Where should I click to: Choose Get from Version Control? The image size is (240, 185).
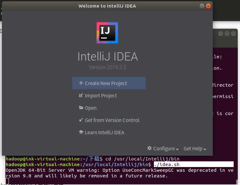tap(109, 120)
